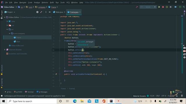Open Project Structure icon in toolbar

click(176, 7)
